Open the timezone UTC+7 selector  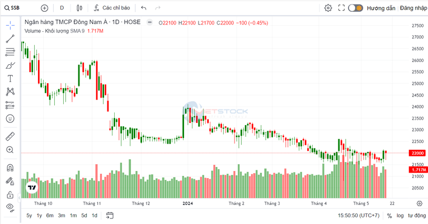click(359, 216)
